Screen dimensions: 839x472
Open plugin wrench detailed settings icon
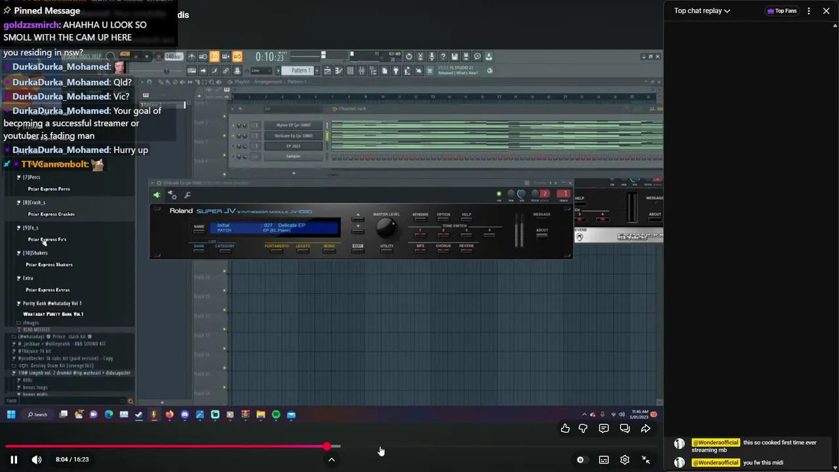pos(187,195)
